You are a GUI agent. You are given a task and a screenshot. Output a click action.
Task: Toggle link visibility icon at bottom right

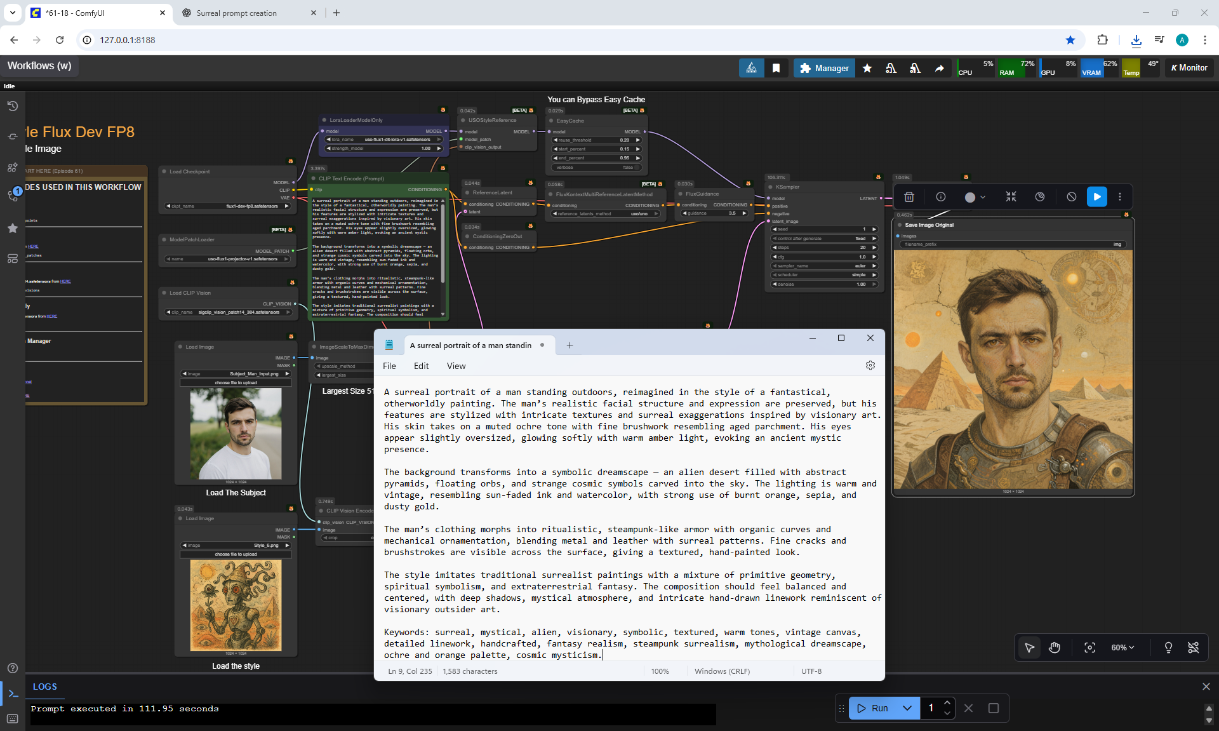(x=1193, y=647)
